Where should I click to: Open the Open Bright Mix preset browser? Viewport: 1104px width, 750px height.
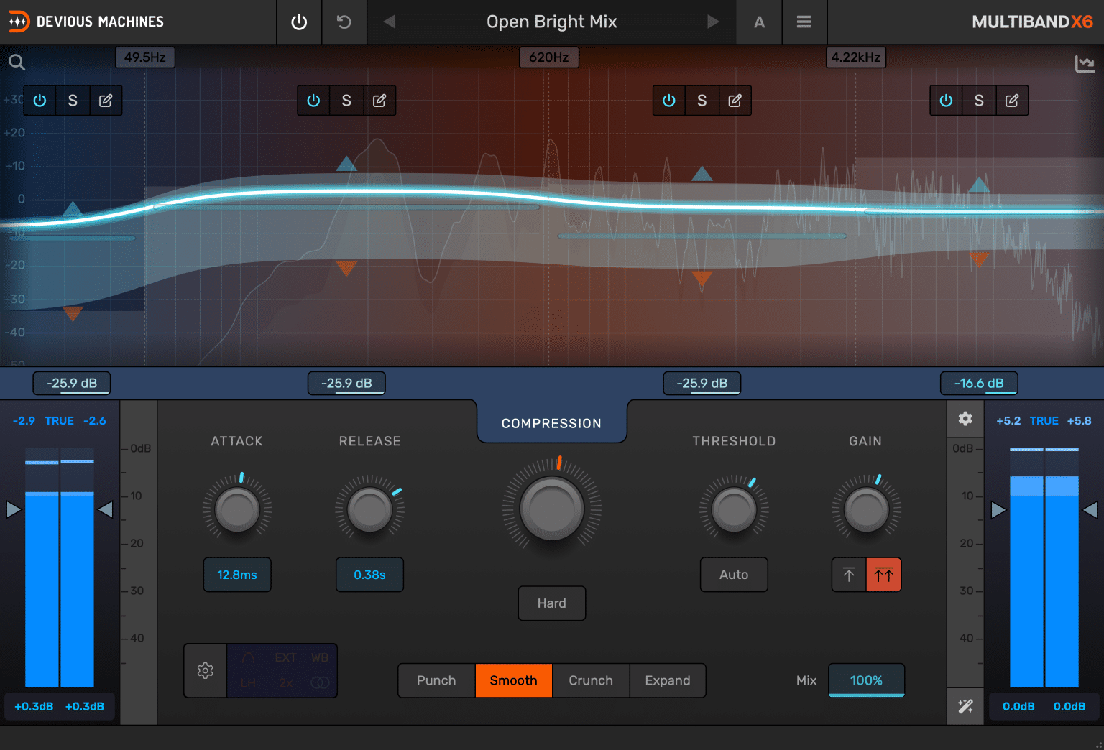[x=551, y=22]
